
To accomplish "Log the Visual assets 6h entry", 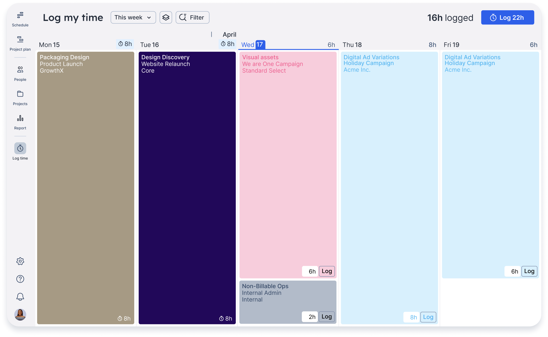I will (327, 271).
